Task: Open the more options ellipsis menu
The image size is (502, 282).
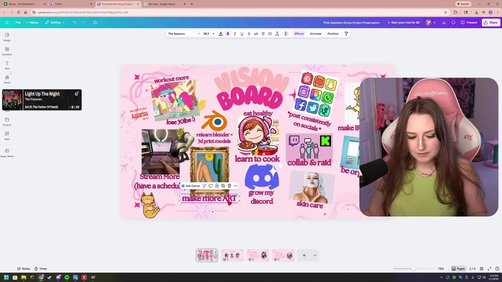Action: coord(236,186)
